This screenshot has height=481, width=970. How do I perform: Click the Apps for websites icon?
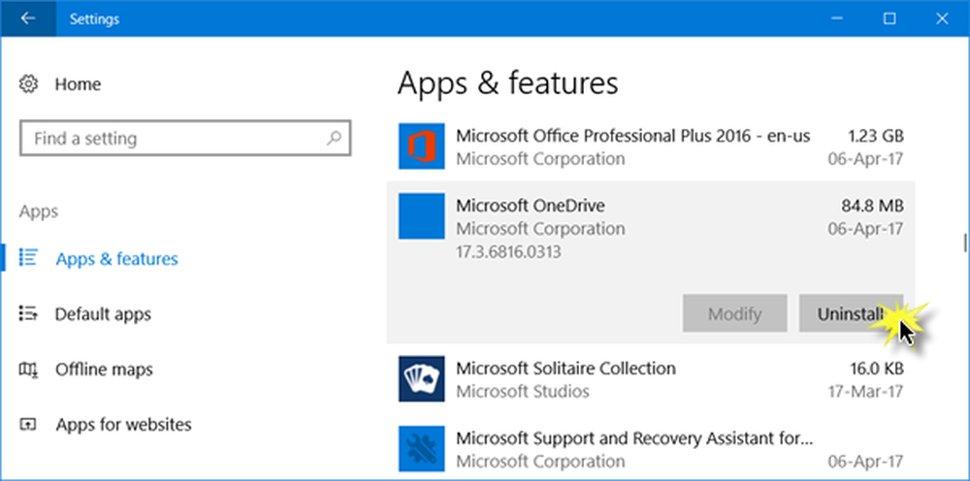click(x=28, y=425)
